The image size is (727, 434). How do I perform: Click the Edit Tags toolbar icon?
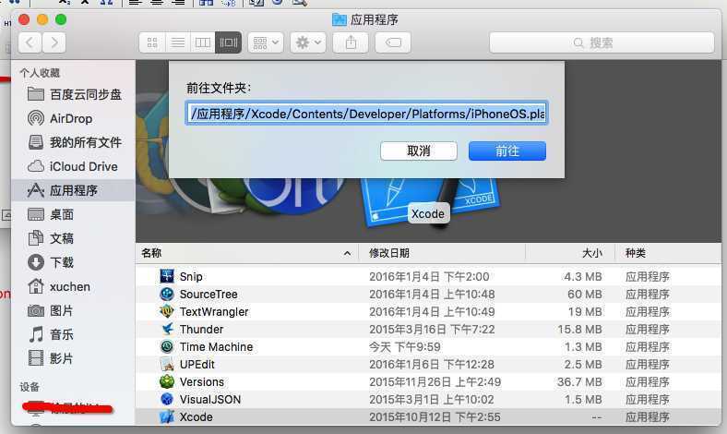tap(393, 43)
